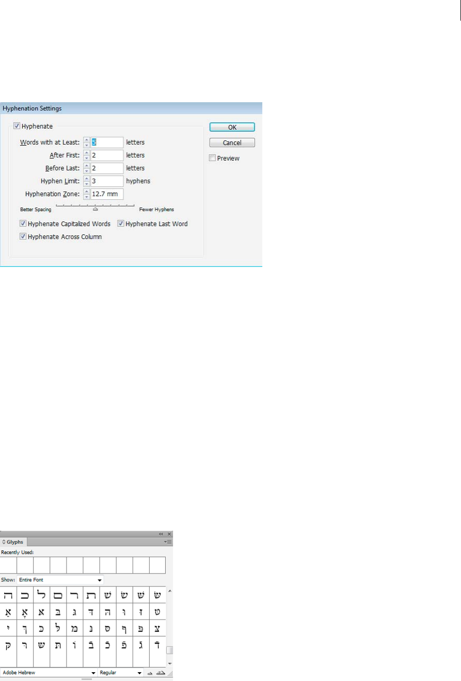Screen dimensions: 461x681
Task: Open the Adobe Hebrew font family dropdown
Action: tap(49, 673)
